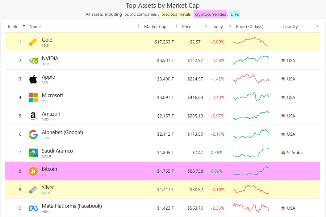Click the NVIDIA logo icon
The image size is (326, 217).
point(33,60)
